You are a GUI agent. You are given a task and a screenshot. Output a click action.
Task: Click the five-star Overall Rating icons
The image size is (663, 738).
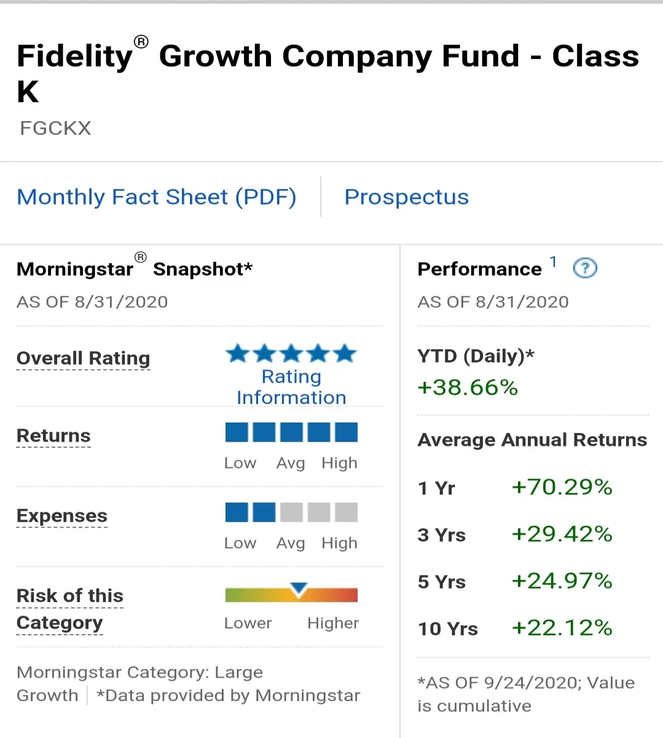point(291,354)
